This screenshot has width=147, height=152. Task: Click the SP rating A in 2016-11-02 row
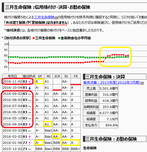(x=37, y=82)
